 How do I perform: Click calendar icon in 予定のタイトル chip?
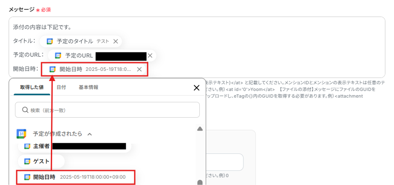click(50, 41)
